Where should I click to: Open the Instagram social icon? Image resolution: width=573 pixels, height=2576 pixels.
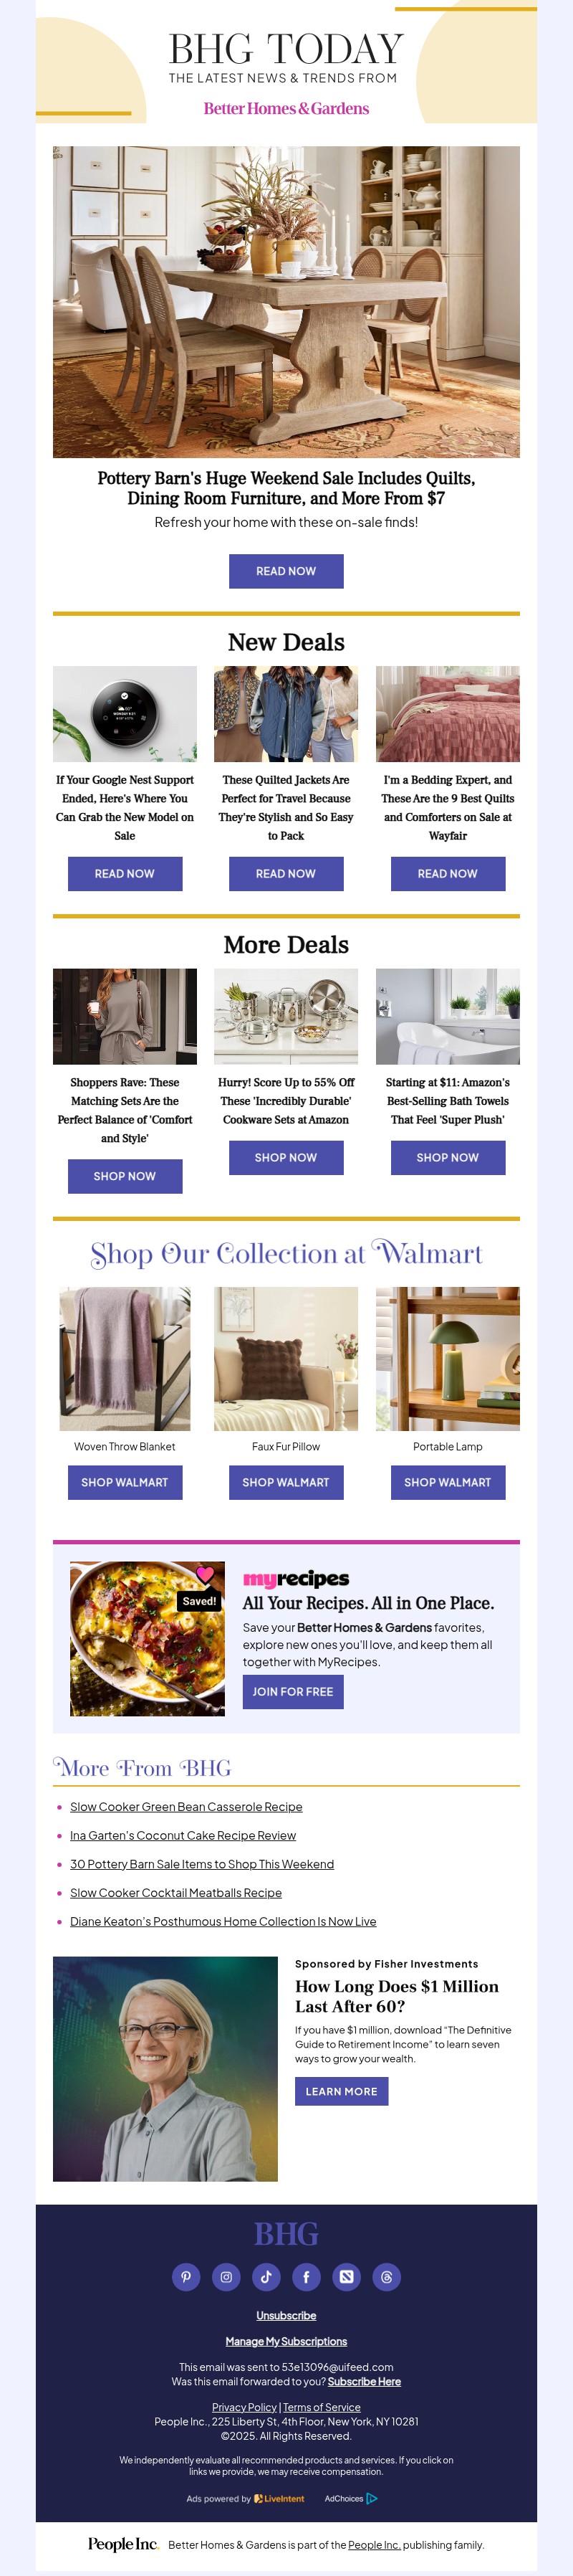pos(226,2277)
